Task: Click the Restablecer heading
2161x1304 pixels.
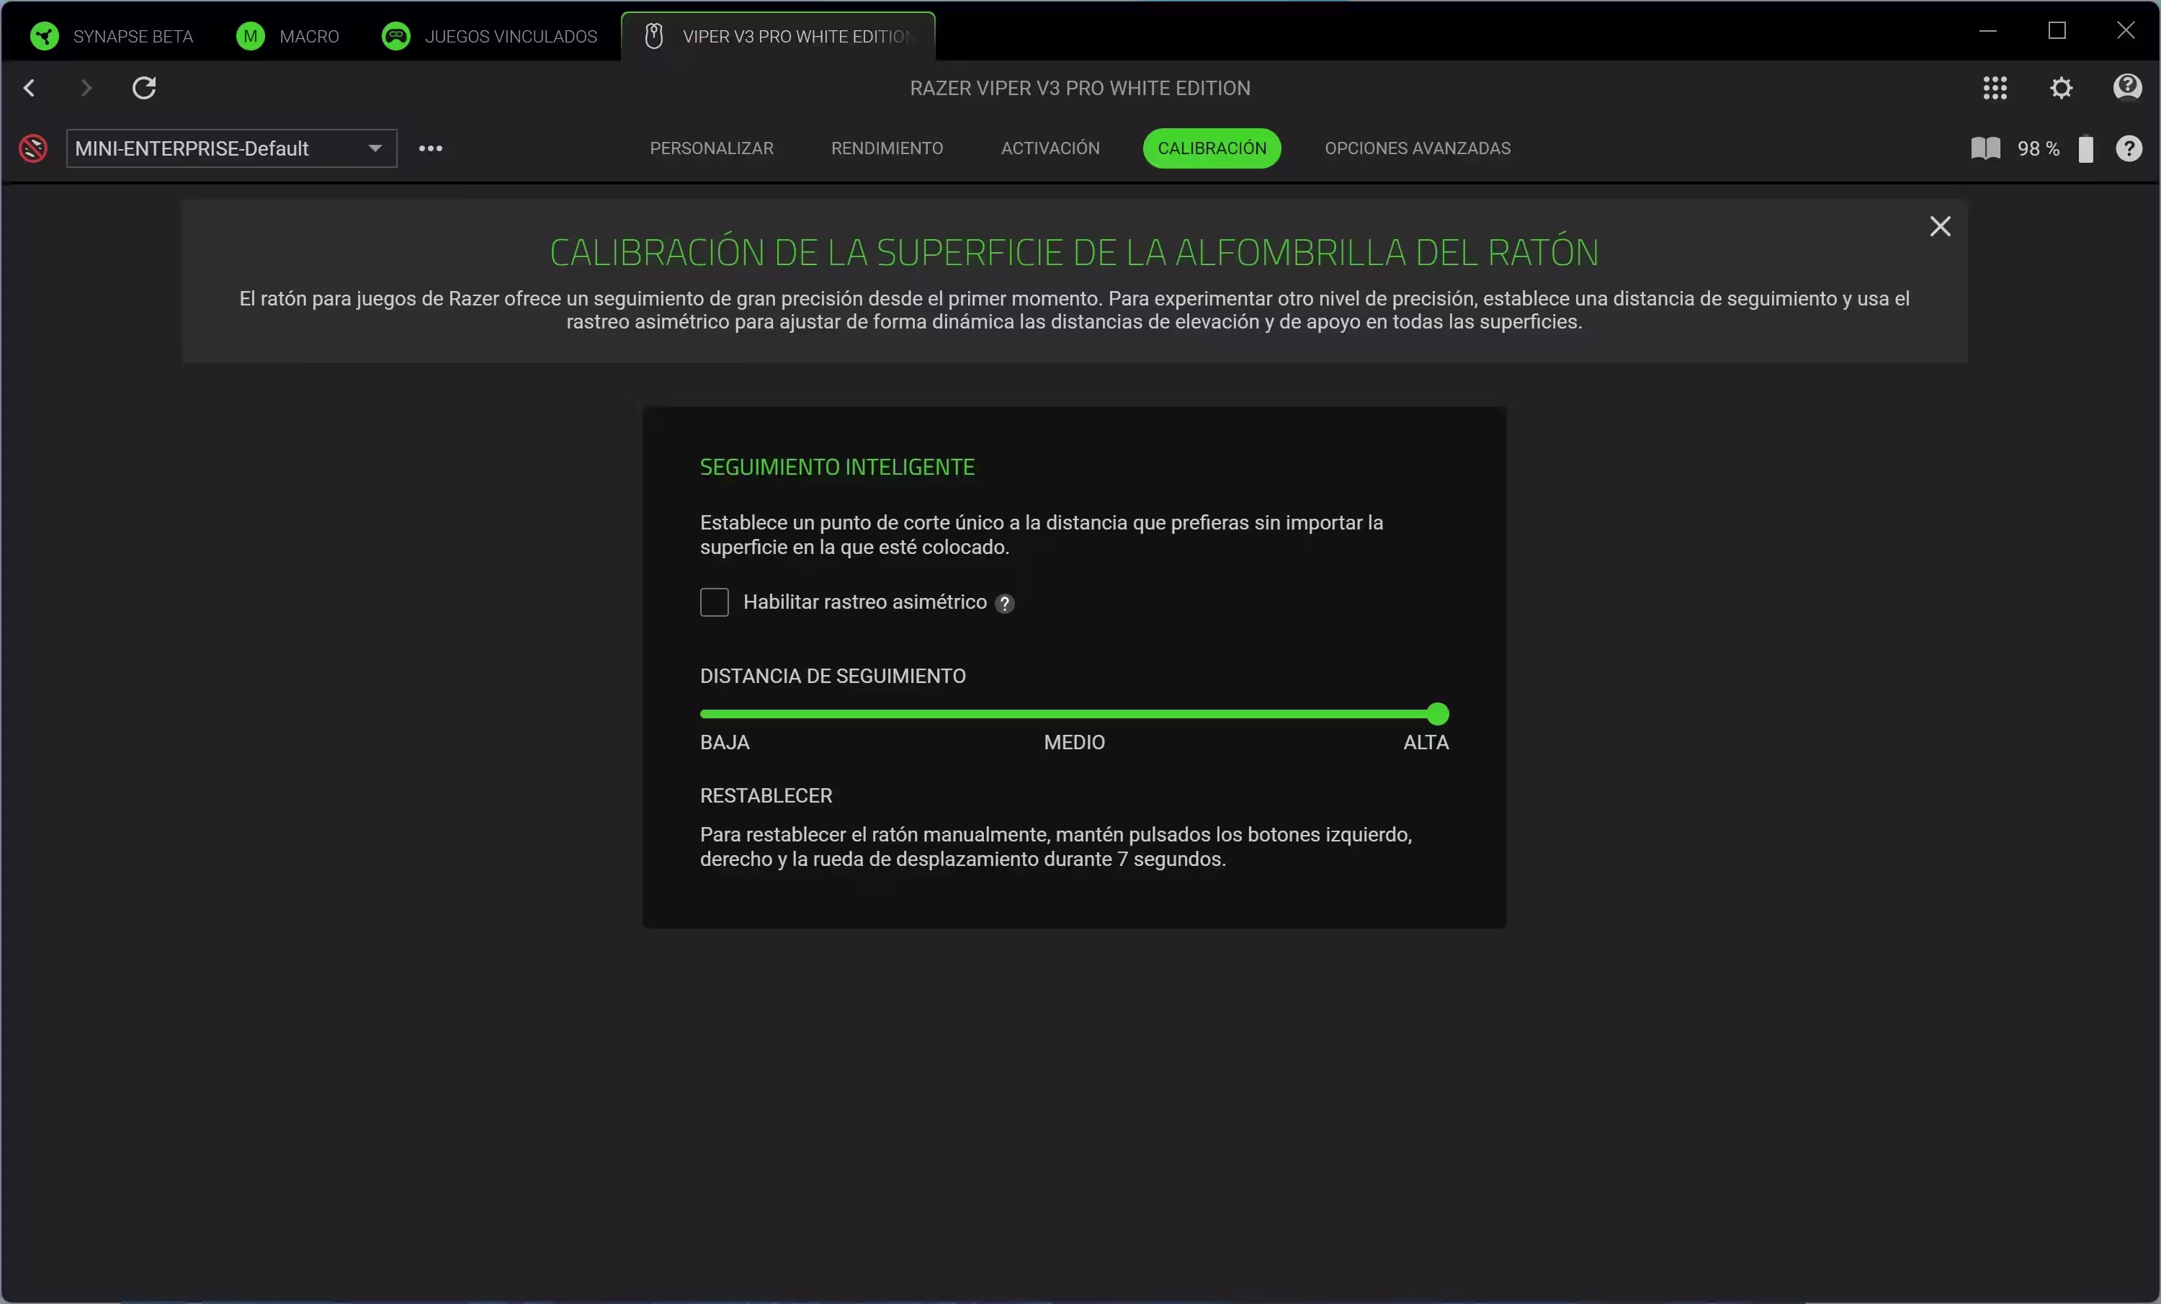Action: tap(766, 796)
